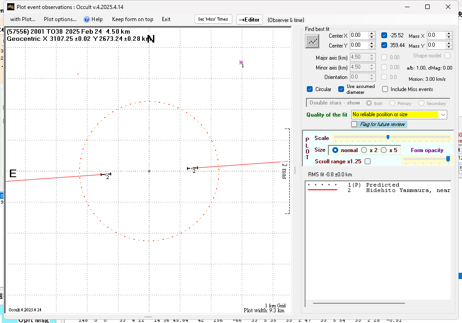462x323 pixels.
Task: Decrease Center Y with the down arrow
Action: pyautogui.click(x=372, y=47)
